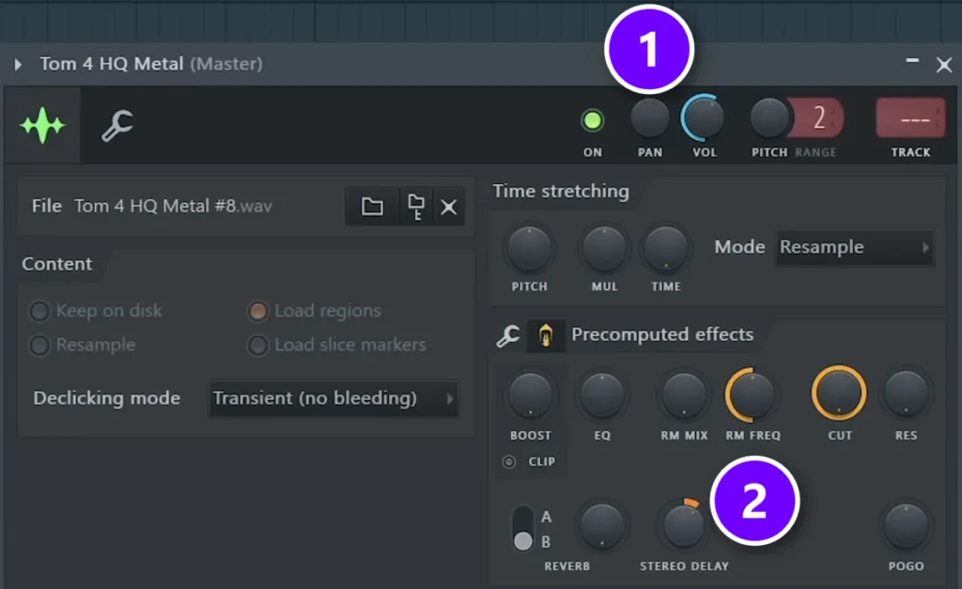The height and width of the screenshot is (589, 962).
Task: Click the RM MIX knob
Action: point(684,395)
